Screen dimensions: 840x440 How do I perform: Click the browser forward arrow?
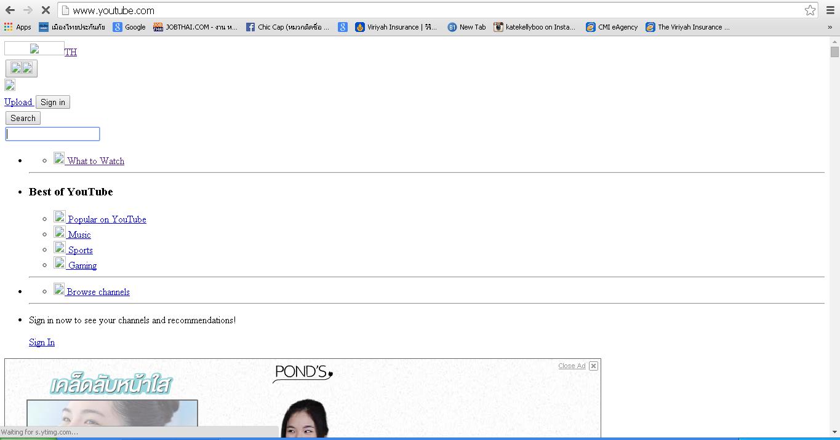coord(28,10)
